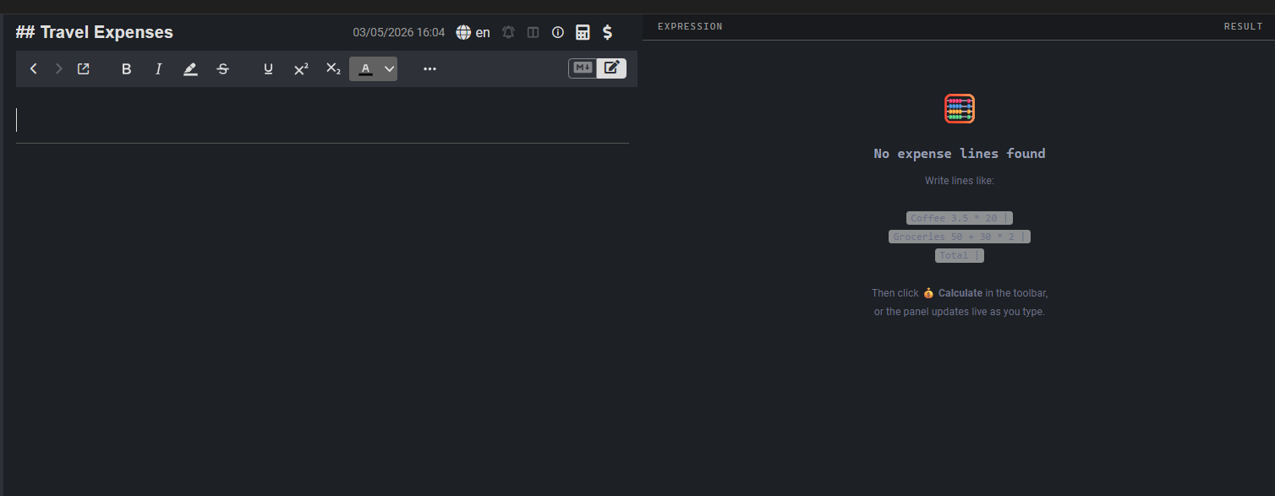This screenshot has height=496, width=1275.
Task: Open note in external editor icon
Action: [x=84, y=68]
